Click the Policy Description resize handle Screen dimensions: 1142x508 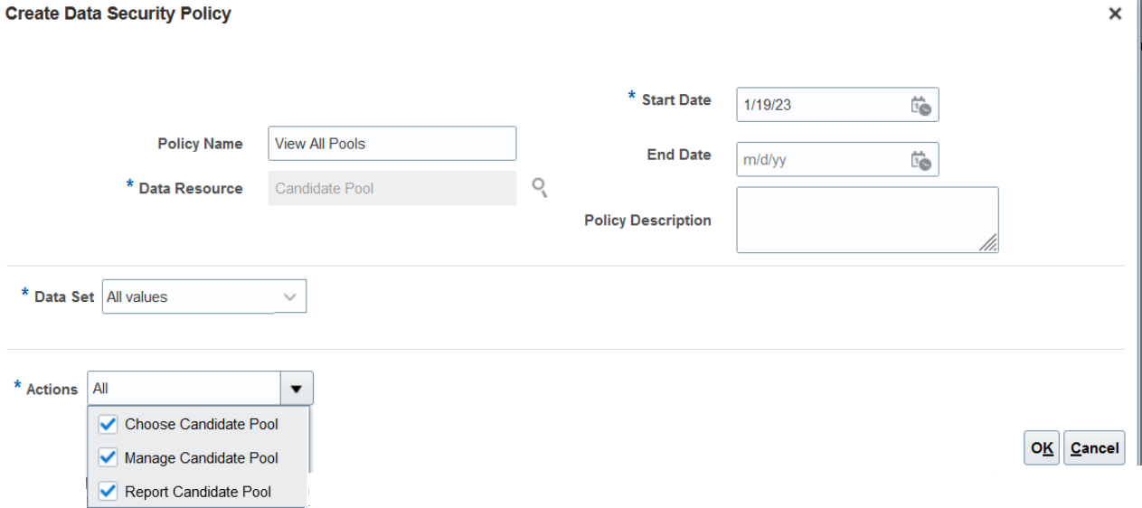point(989,243)
